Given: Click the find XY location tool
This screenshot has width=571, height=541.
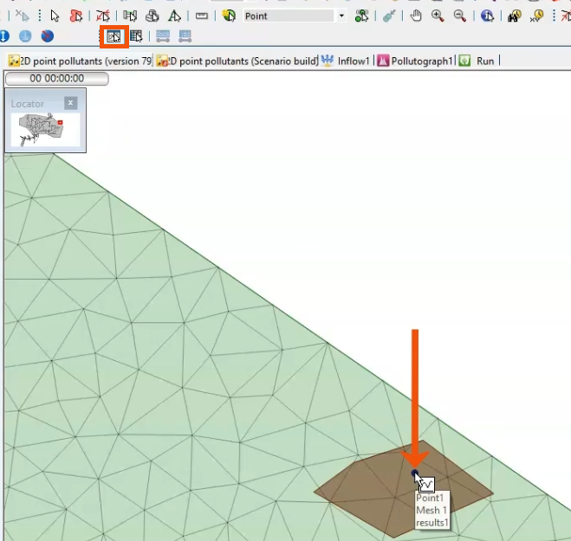Looking at the screenshot, I should [x=536, y=16].
